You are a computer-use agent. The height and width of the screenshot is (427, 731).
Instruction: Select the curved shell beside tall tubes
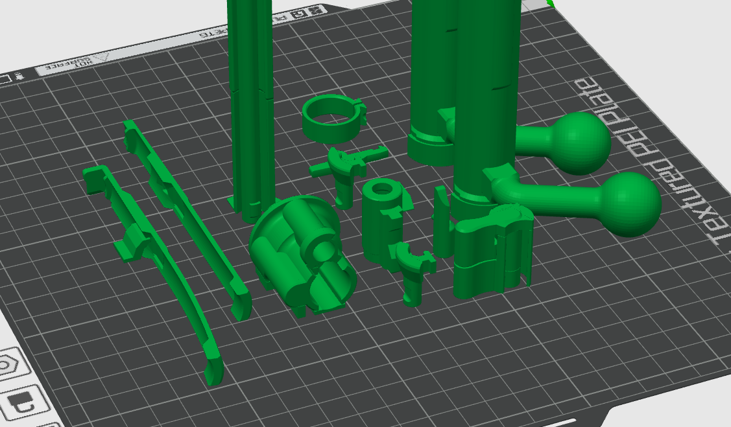coord(492,251)
